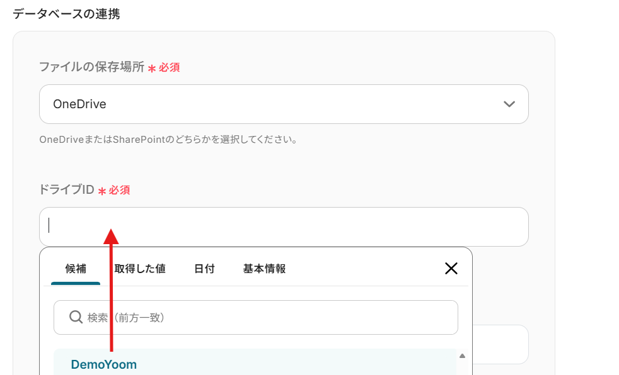Click the ファイルの保存場所 field label
Viewport: 619px width, 375px height.
click(x=91, y=67)
